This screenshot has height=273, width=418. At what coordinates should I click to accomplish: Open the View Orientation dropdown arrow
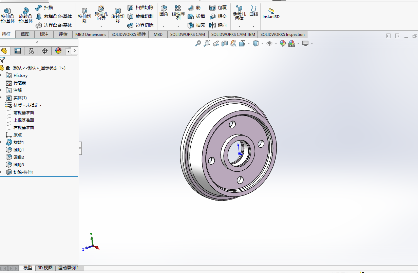pos(249,43)
